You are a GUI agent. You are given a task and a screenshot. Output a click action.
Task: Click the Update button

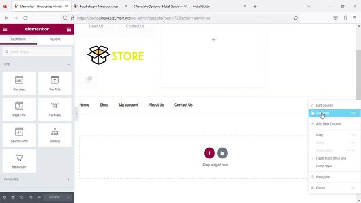tap(54, 197)
